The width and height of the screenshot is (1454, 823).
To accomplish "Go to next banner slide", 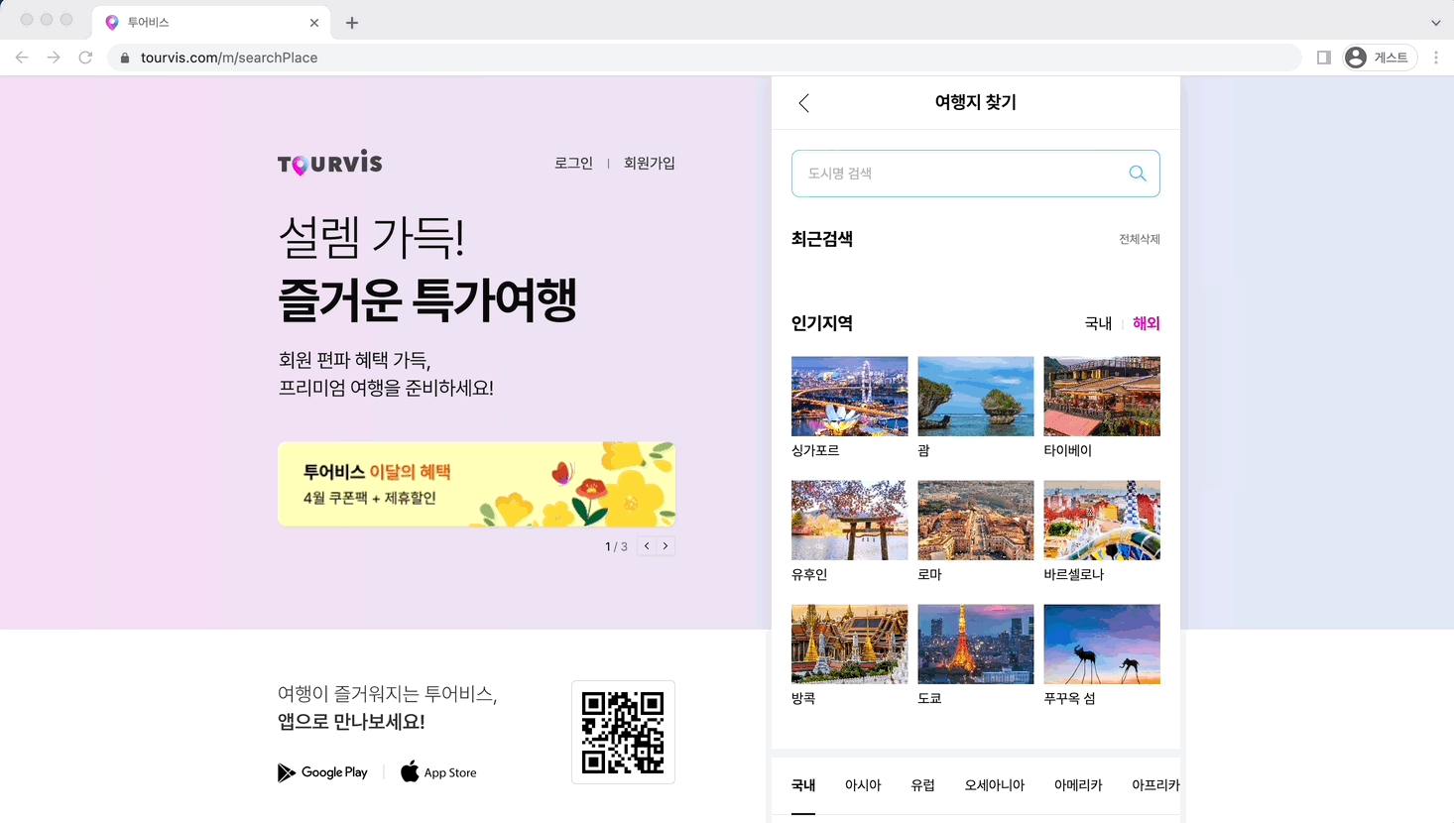I will point(666,546).
